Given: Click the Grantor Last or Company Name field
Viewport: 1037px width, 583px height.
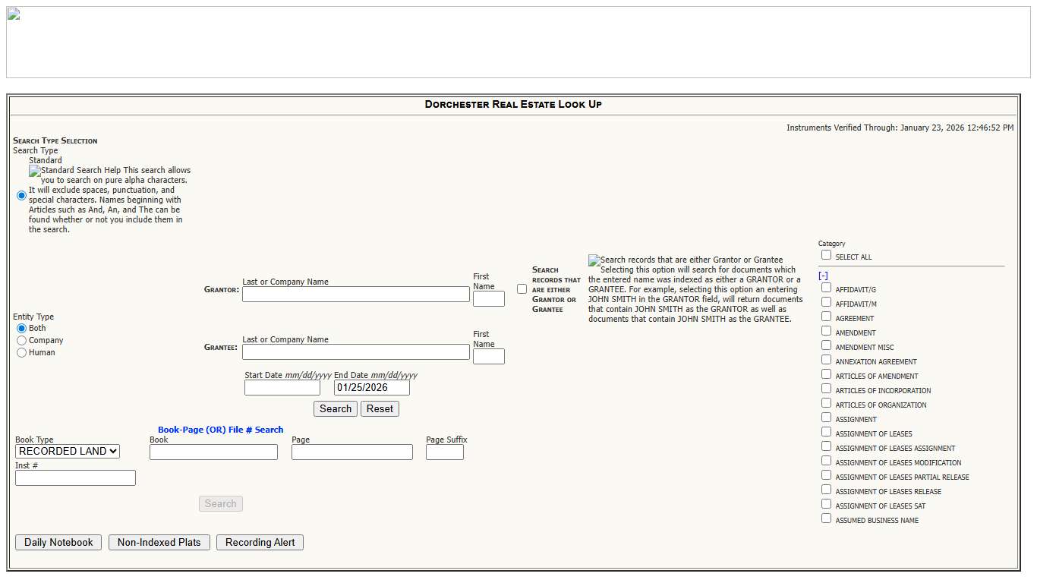Looking at the screenshot, I should click(x=355, y=294).
